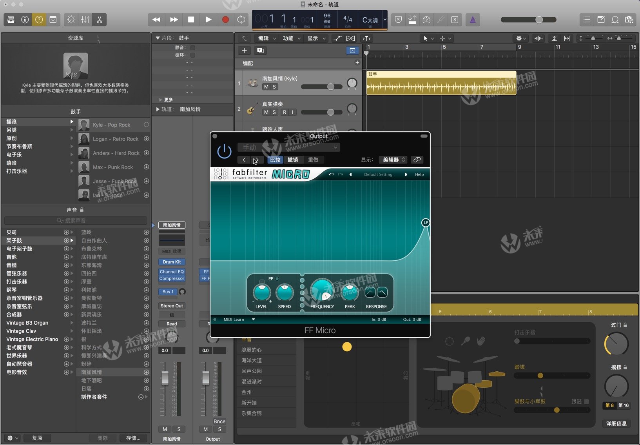The height and width of the screenshot is (445, 640).
Task: Click the 详细信息 button in drummer editor
Action: [616, 423]
